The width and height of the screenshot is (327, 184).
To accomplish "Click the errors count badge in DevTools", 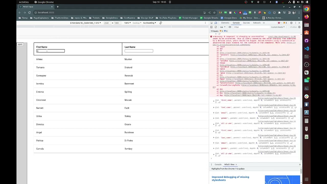I will pyautogui.click(x=279, y=23).
